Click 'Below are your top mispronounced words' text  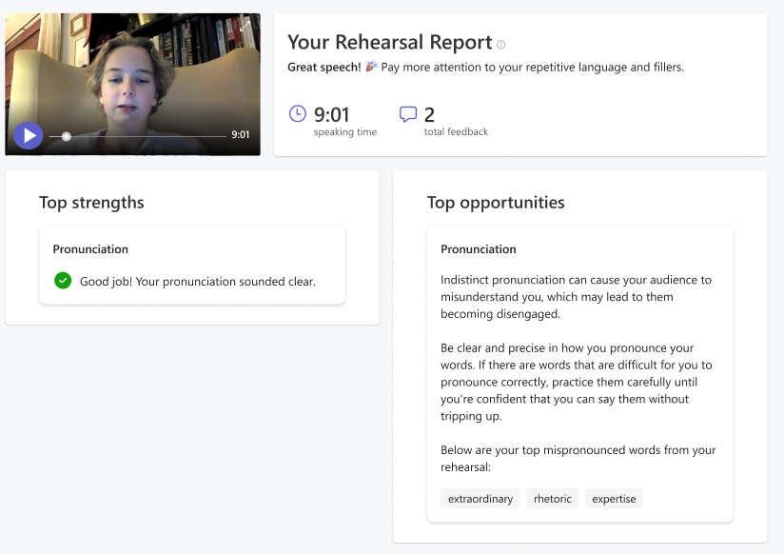(578, 459)
